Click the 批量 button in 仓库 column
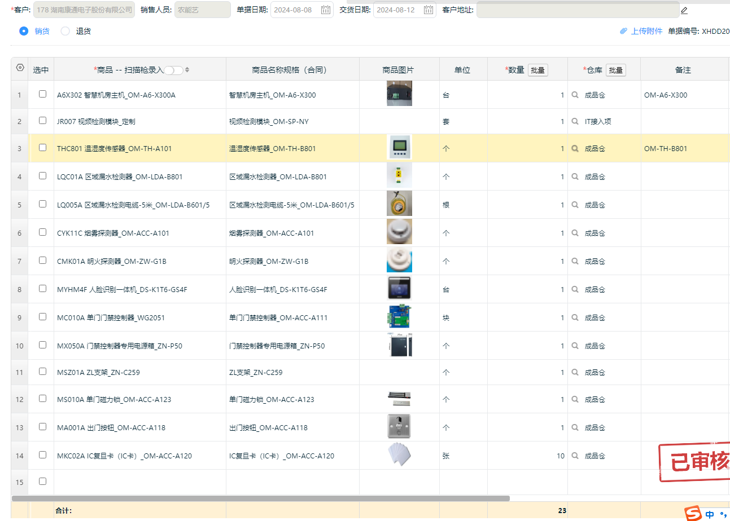Screen dimensions: 730x521 tap(616, 70)
